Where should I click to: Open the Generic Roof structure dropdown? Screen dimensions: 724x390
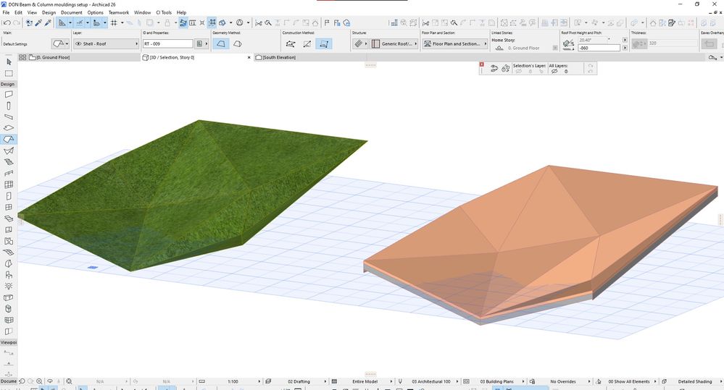(395, 44)
